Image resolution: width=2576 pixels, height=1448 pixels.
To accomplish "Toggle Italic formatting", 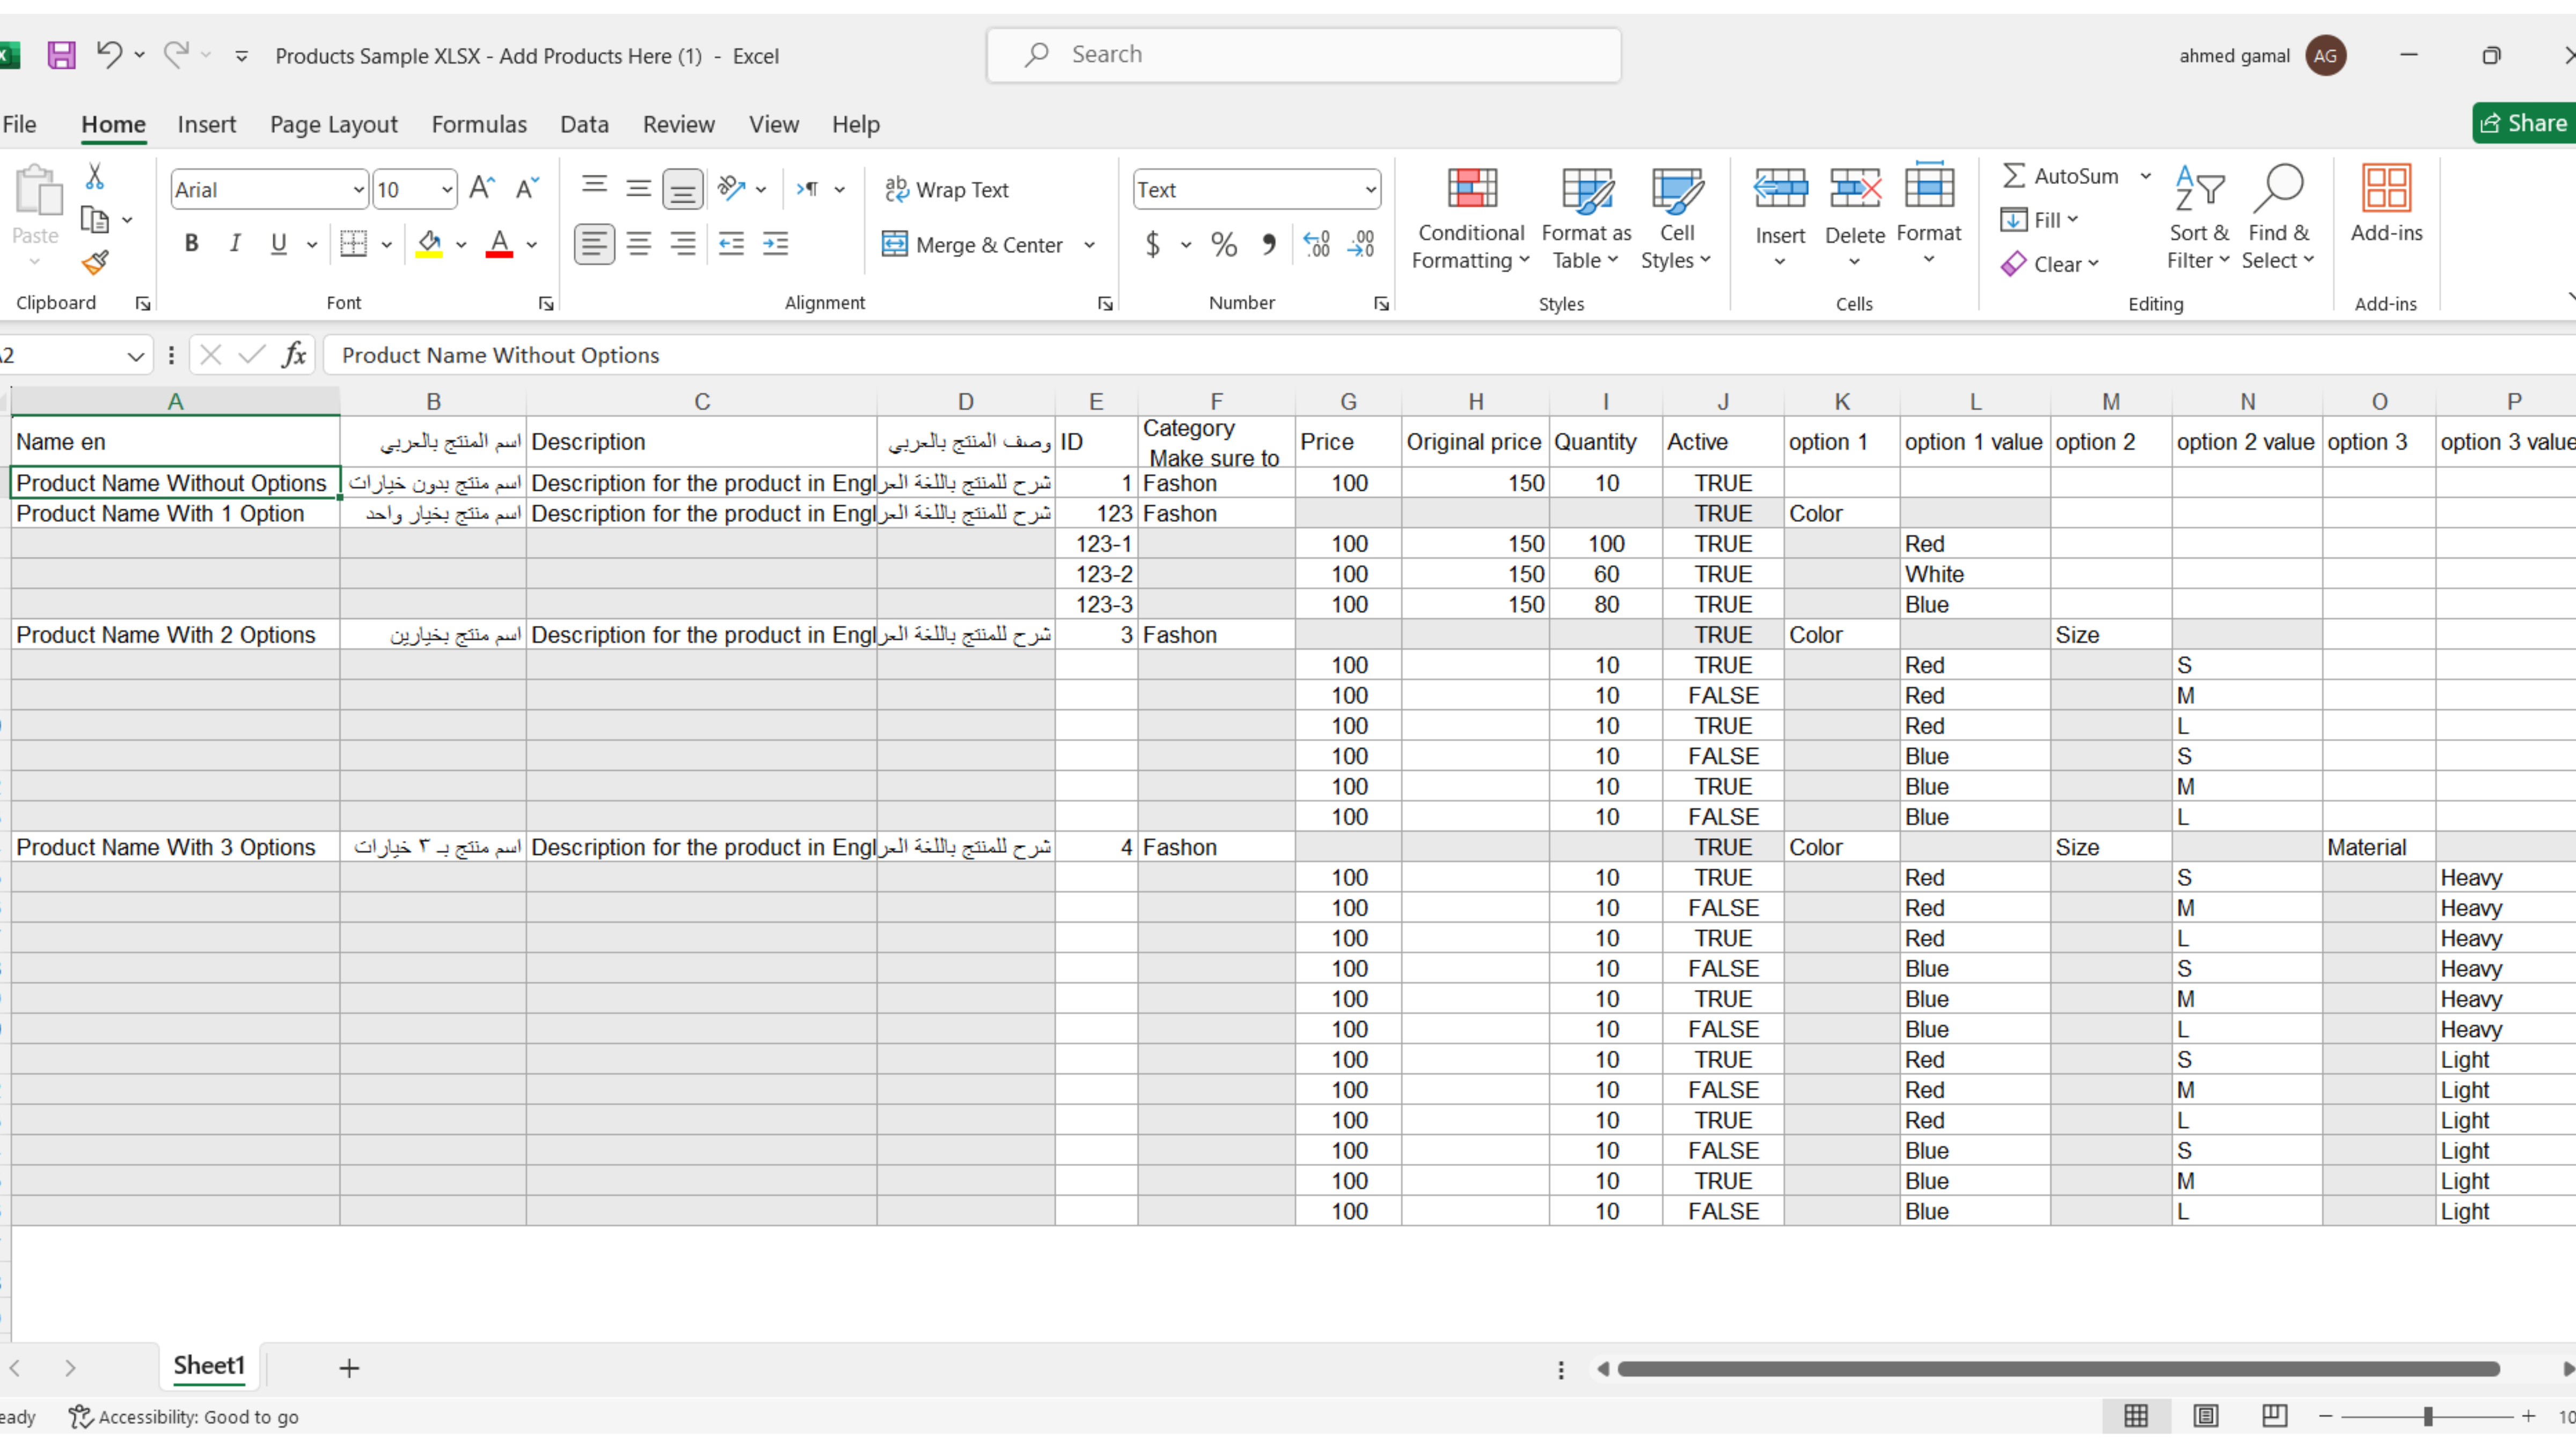I will coord(235,244).
